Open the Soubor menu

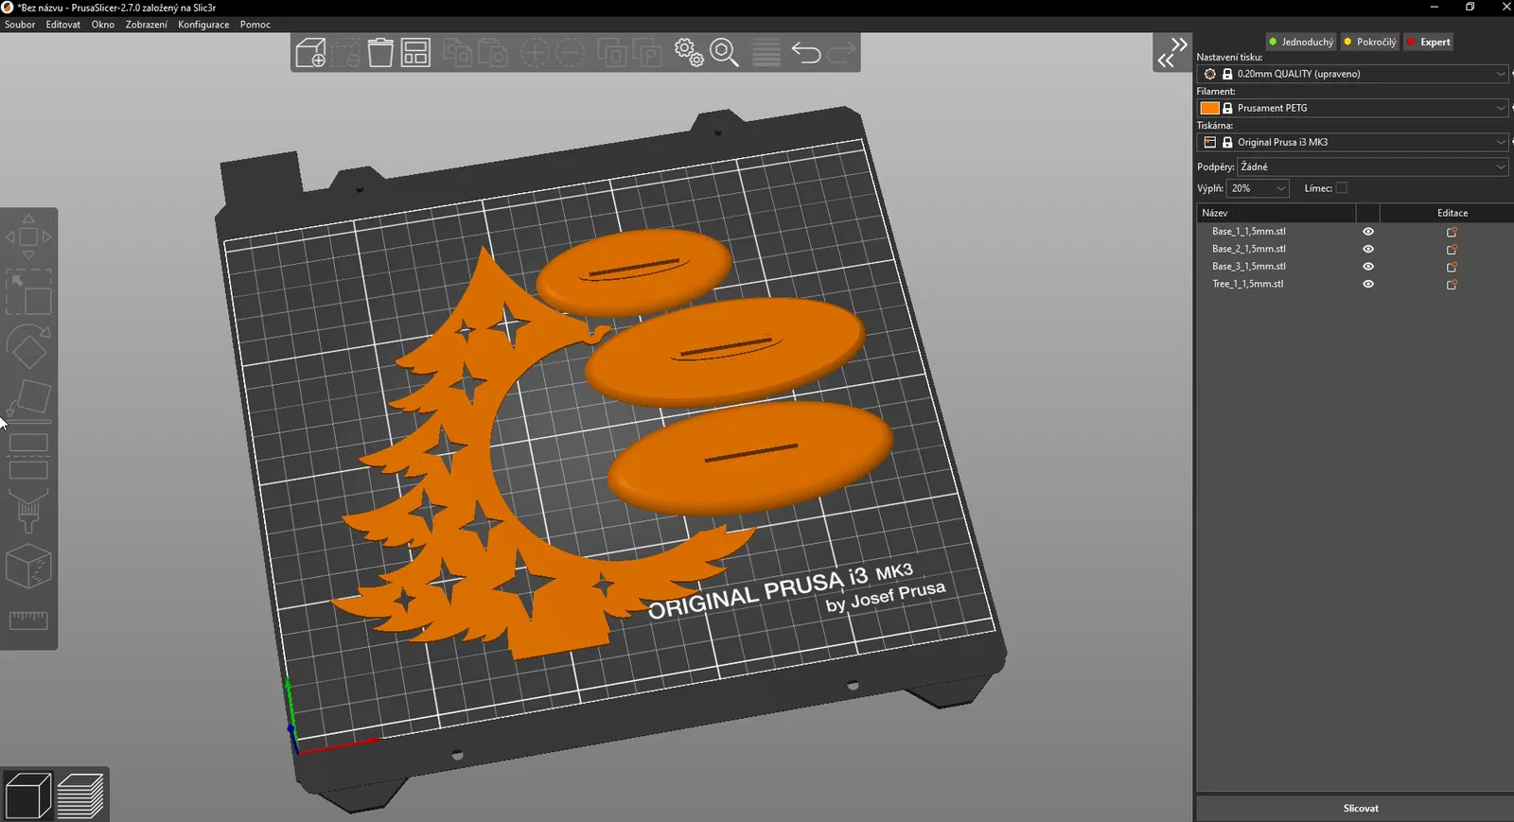[20, 25]
